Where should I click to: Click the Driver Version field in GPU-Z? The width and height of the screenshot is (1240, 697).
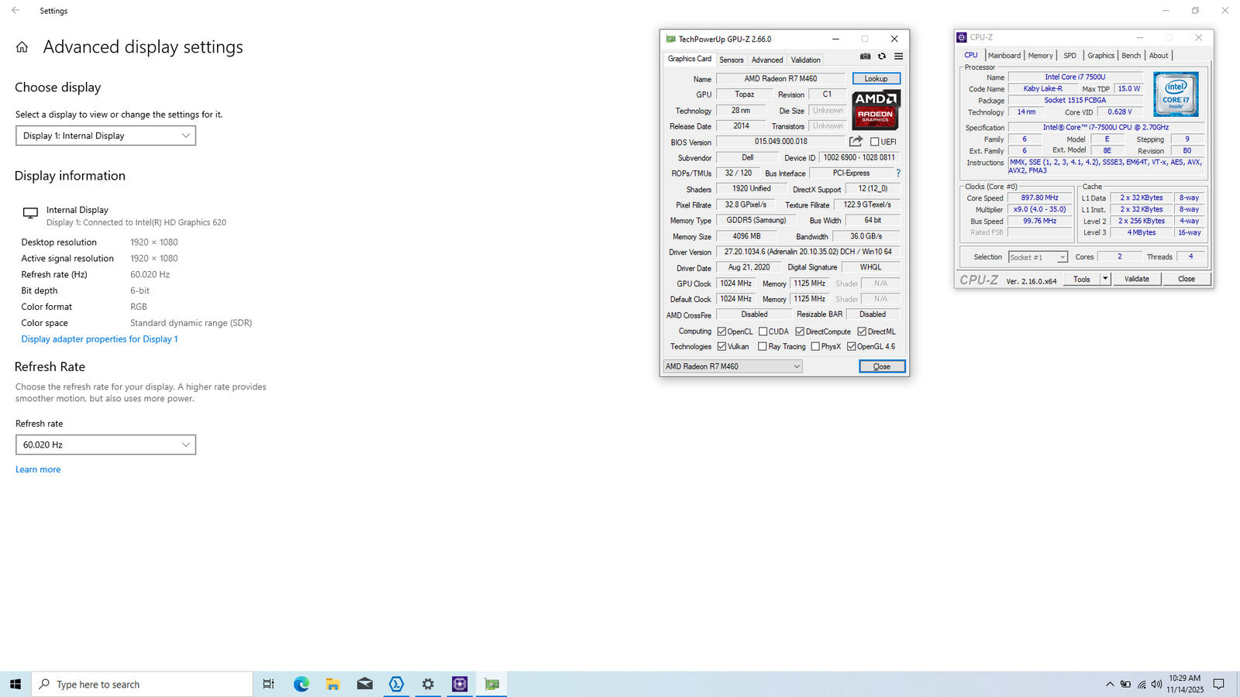(808, 252)
